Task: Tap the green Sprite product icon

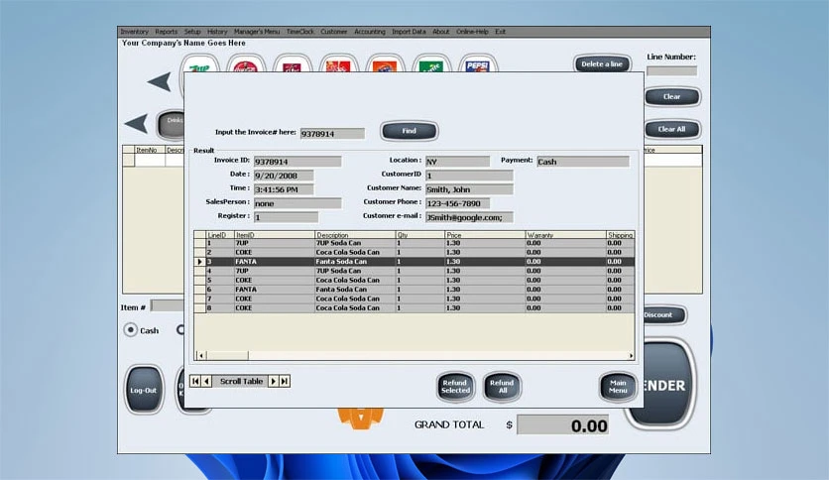Action: pos(431,62)
